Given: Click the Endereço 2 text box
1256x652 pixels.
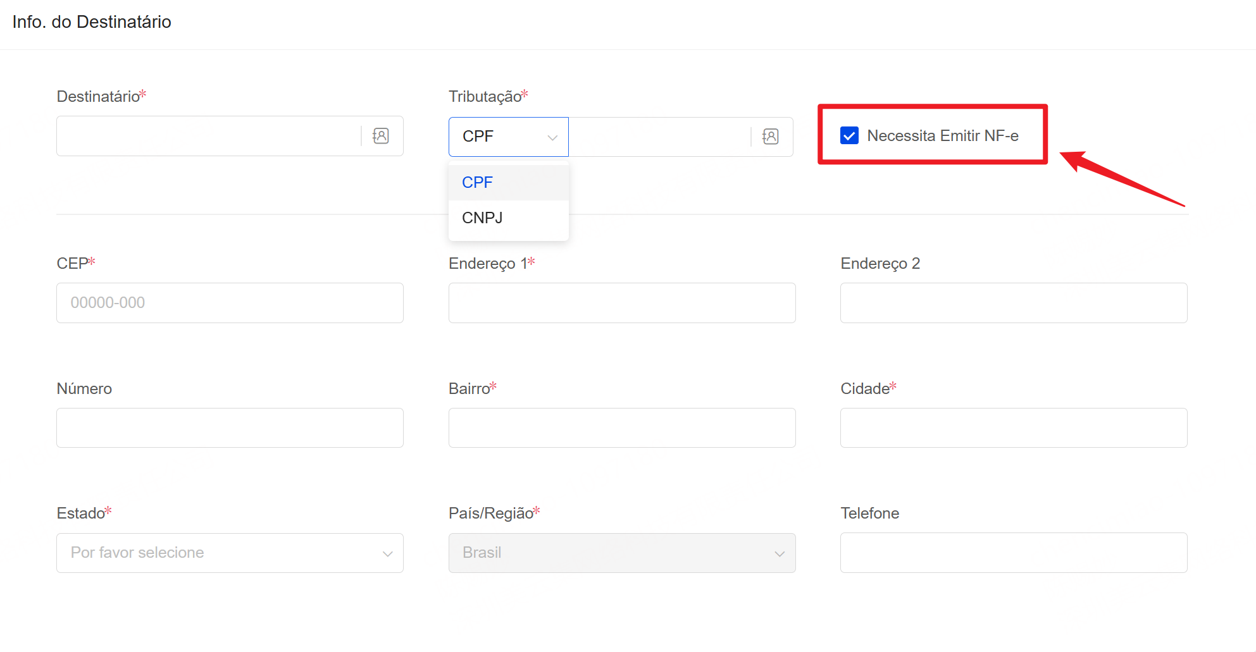Looking at the screenshot, I should coord(1013,303).
